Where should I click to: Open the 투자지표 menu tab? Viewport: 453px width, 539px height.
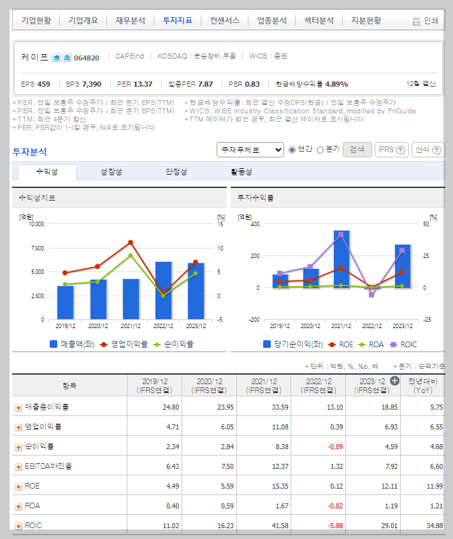coord(177,20)
